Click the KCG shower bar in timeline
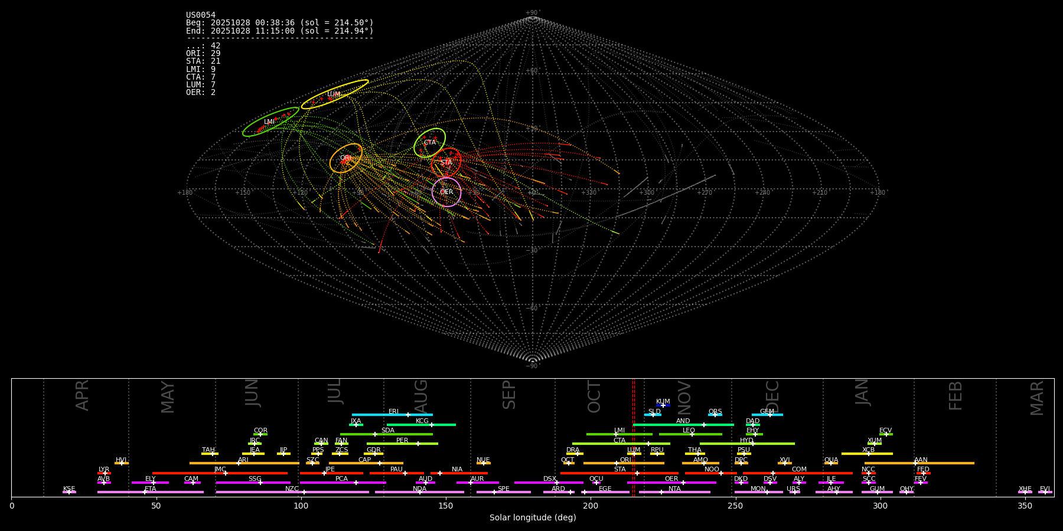The image size is (1063, 531). (x=421, y=425)
